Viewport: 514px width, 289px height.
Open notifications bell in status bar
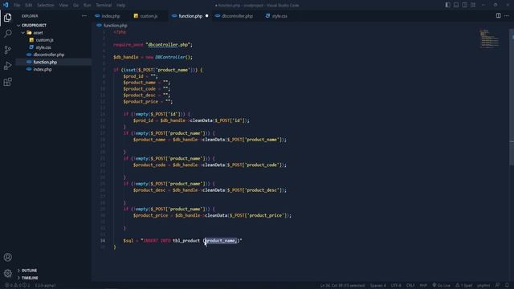(x=507, y=286)
